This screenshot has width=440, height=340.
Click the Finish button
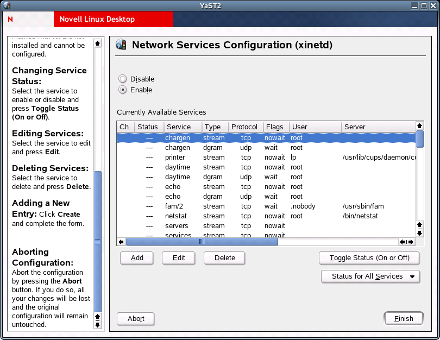click(x=404, y=319)
